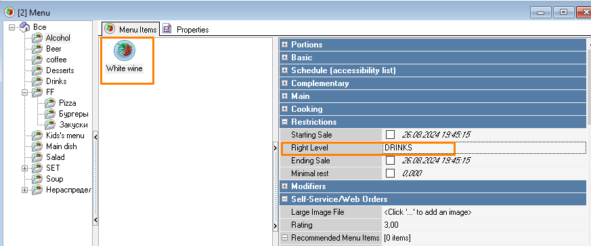Select the Drinks category label

(56, 81)
